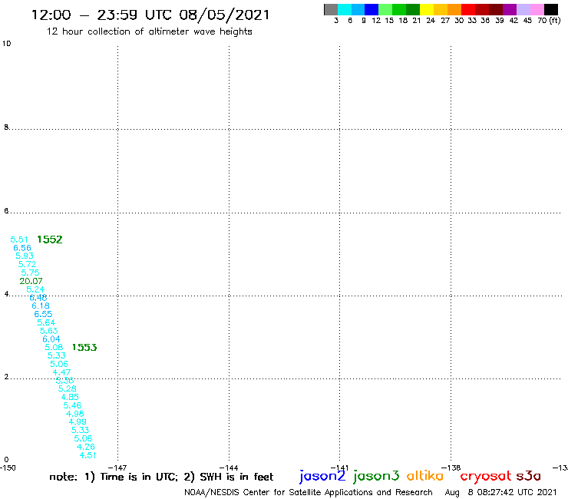The width and height of the screenshot is (568, 499).
Task: Click the 4.85 wave height value
Action: click(70, 397)
